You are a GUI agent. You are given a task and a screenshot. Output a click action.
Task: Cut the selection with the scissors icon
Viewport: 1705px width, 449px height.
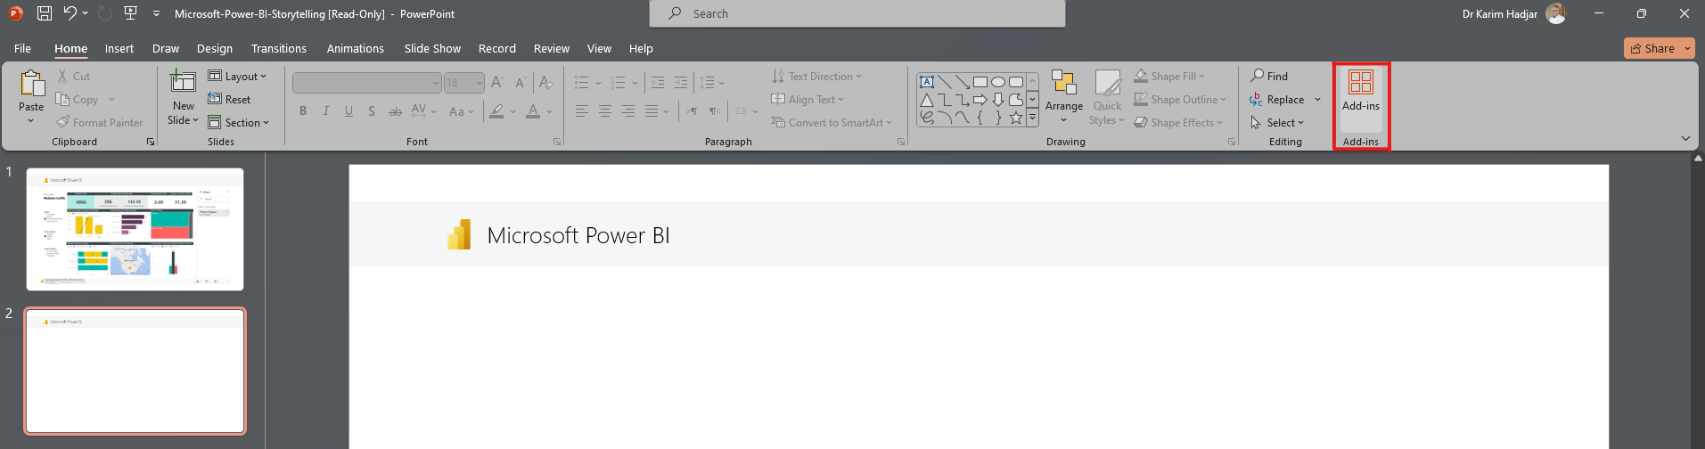tap(62, 77)
